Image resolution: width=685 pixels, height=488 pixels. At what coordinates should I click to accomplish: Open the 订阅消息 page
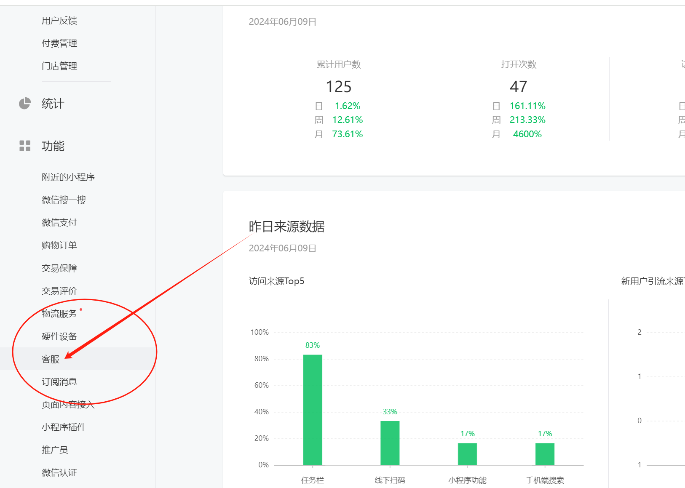click(x=59, y=382)
